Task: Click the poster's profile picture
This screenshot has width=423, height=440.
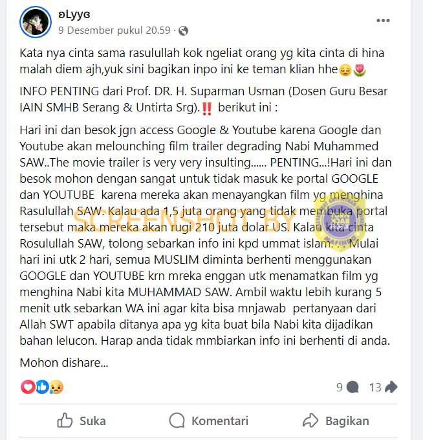Action: (x=36, y=22)
